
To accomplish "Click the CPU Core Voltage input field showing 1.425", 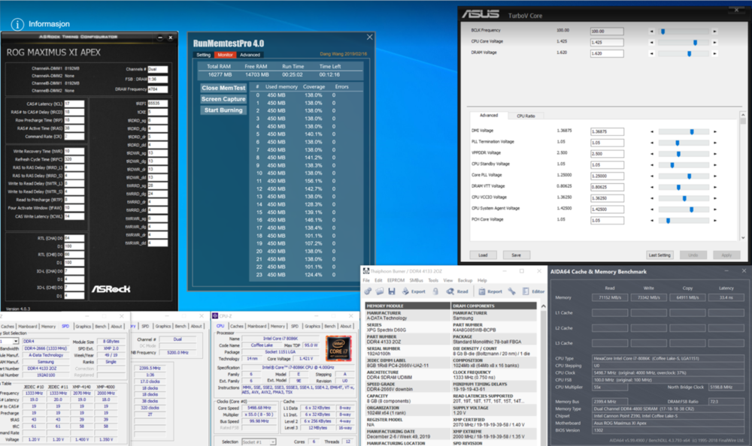I will coord(607,42).
